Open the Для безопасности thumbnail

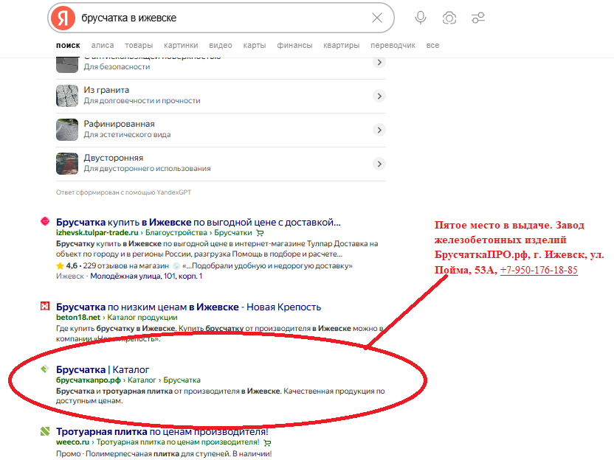[x=67, y=65]
